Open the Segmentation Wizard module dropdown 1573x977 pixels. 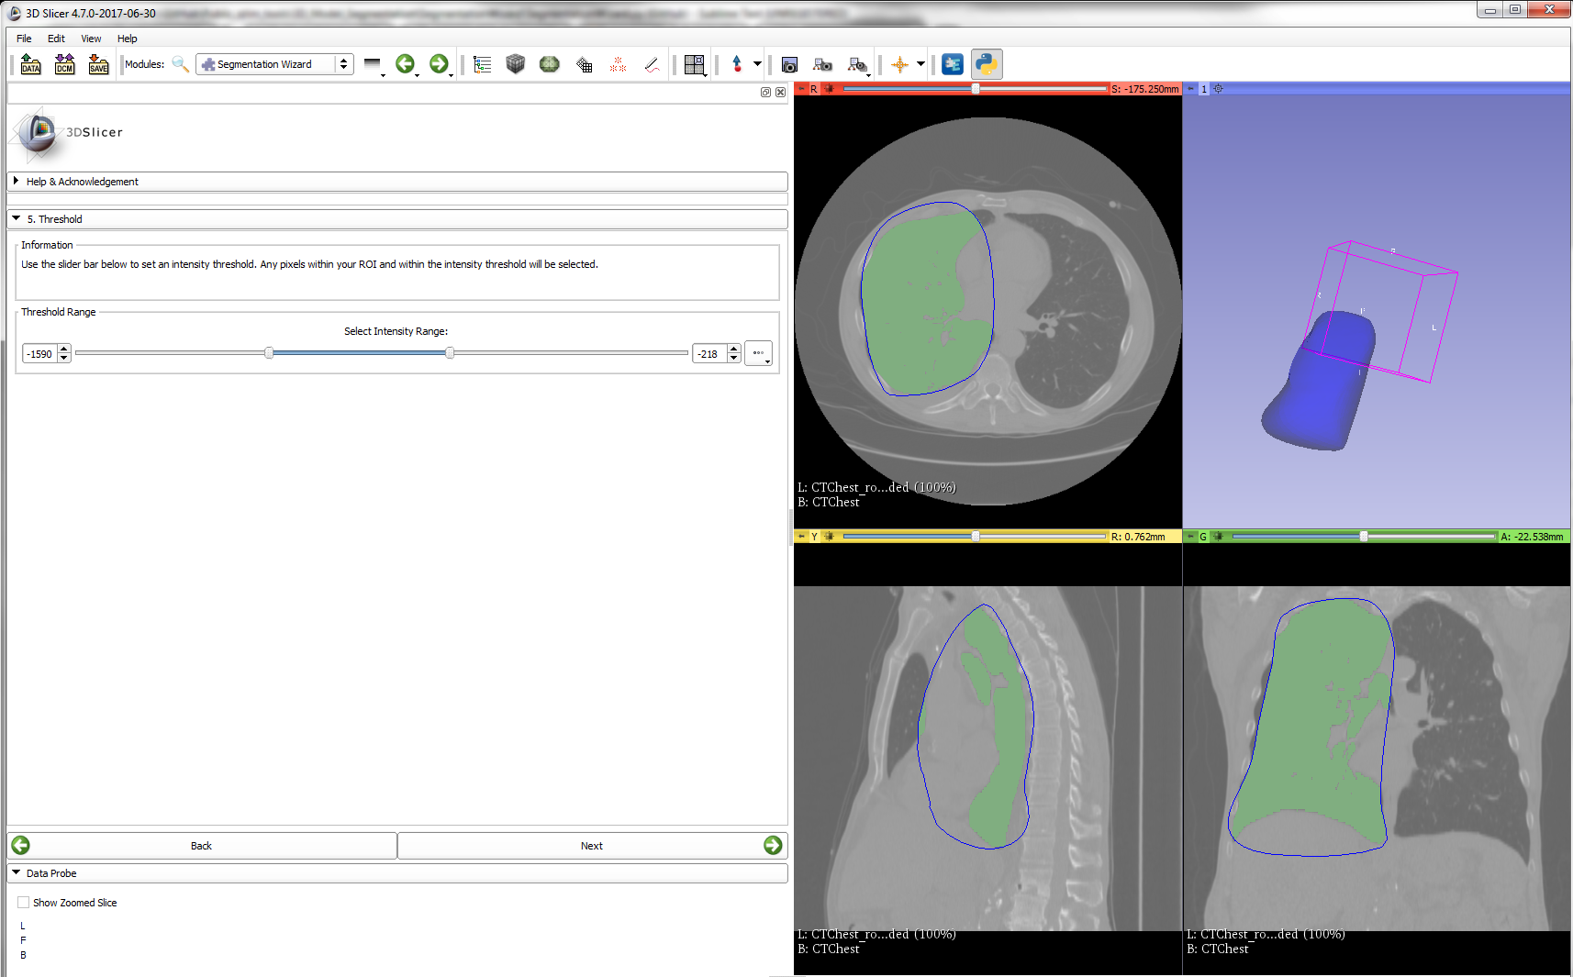click(274, 64)
